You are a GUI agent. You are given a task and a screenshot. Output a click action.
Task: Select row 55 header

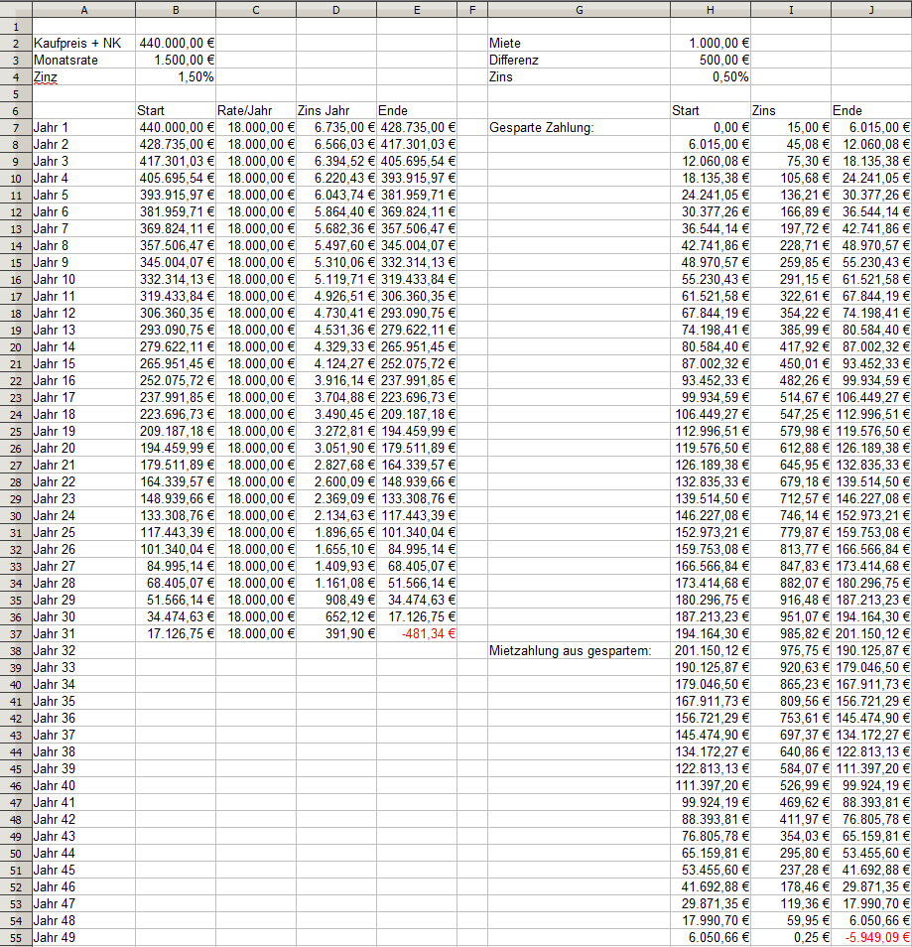tap(16, 938)
